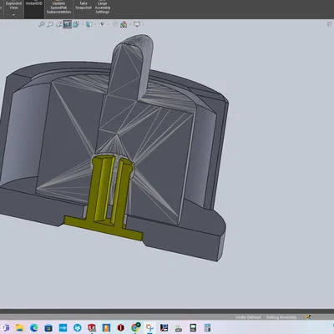Launch Microsoft Edge from the taskbar
The height and width of the screenshot is (334, 334).
34,327
